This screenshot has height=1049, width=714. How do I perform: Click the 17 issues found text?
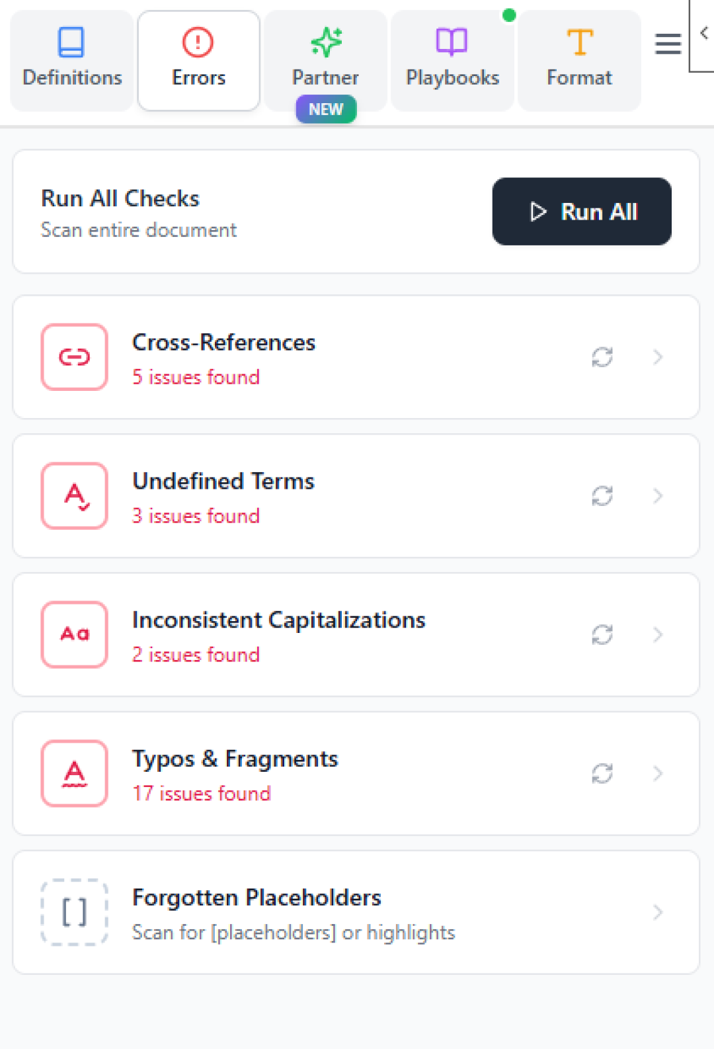coord(202,793)
